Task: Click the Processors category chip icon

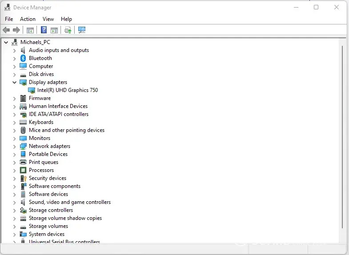Action: pyautogui.click(x=23, y=170)
